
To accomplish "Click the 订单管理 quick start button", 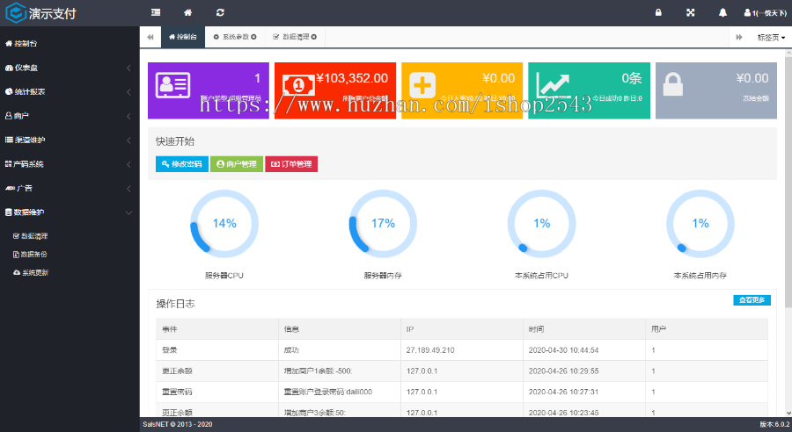I will pyautogui.click(x=291, y=164).
